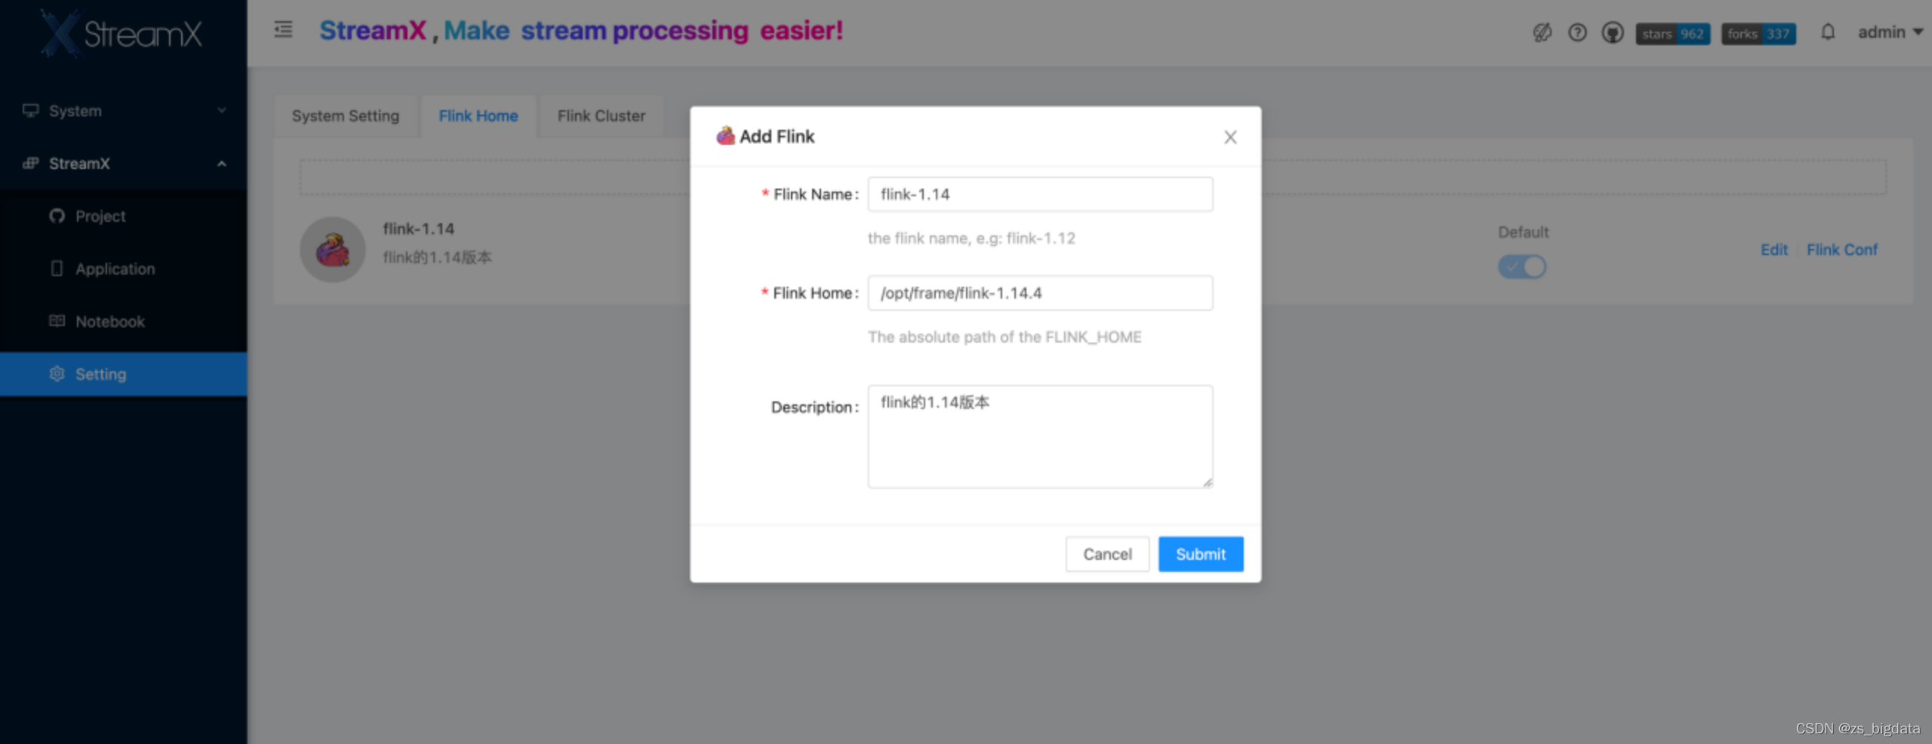Screen dimensions: 1932x744
Task: Open the Flink Conf link
Action: (1841, 250)
